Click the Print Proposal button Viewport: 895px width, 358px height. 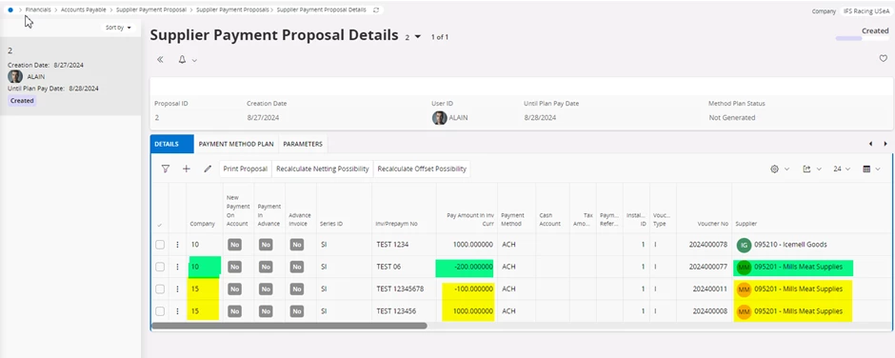tap(246, 169)
